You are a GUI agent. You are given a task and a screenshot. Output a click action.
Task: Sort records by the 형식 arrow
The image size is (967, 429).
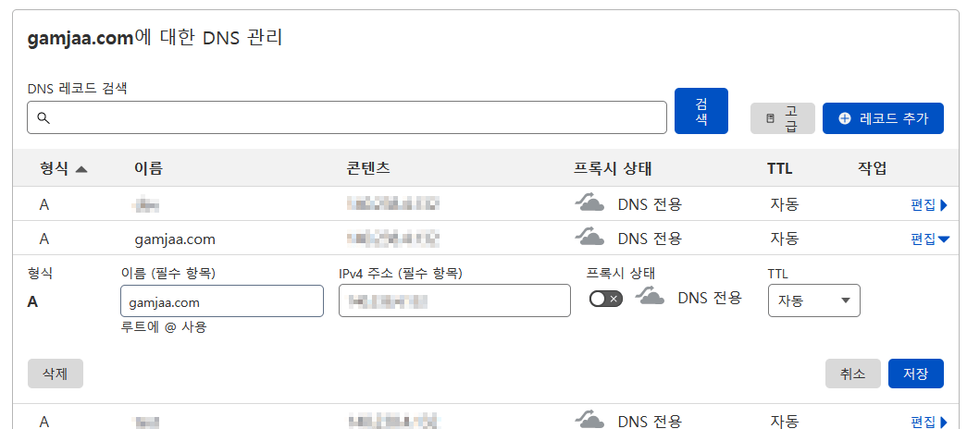click(81, 169)
